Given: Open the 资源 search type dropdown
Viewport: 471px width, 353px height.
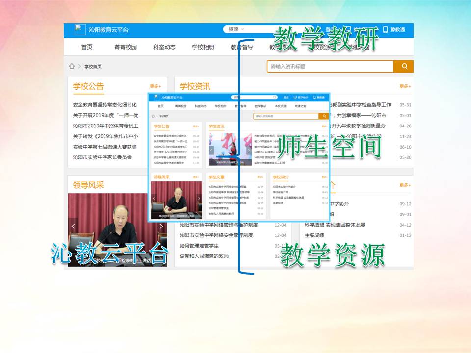Looking at the screenshot, I should tap(242, 29).
